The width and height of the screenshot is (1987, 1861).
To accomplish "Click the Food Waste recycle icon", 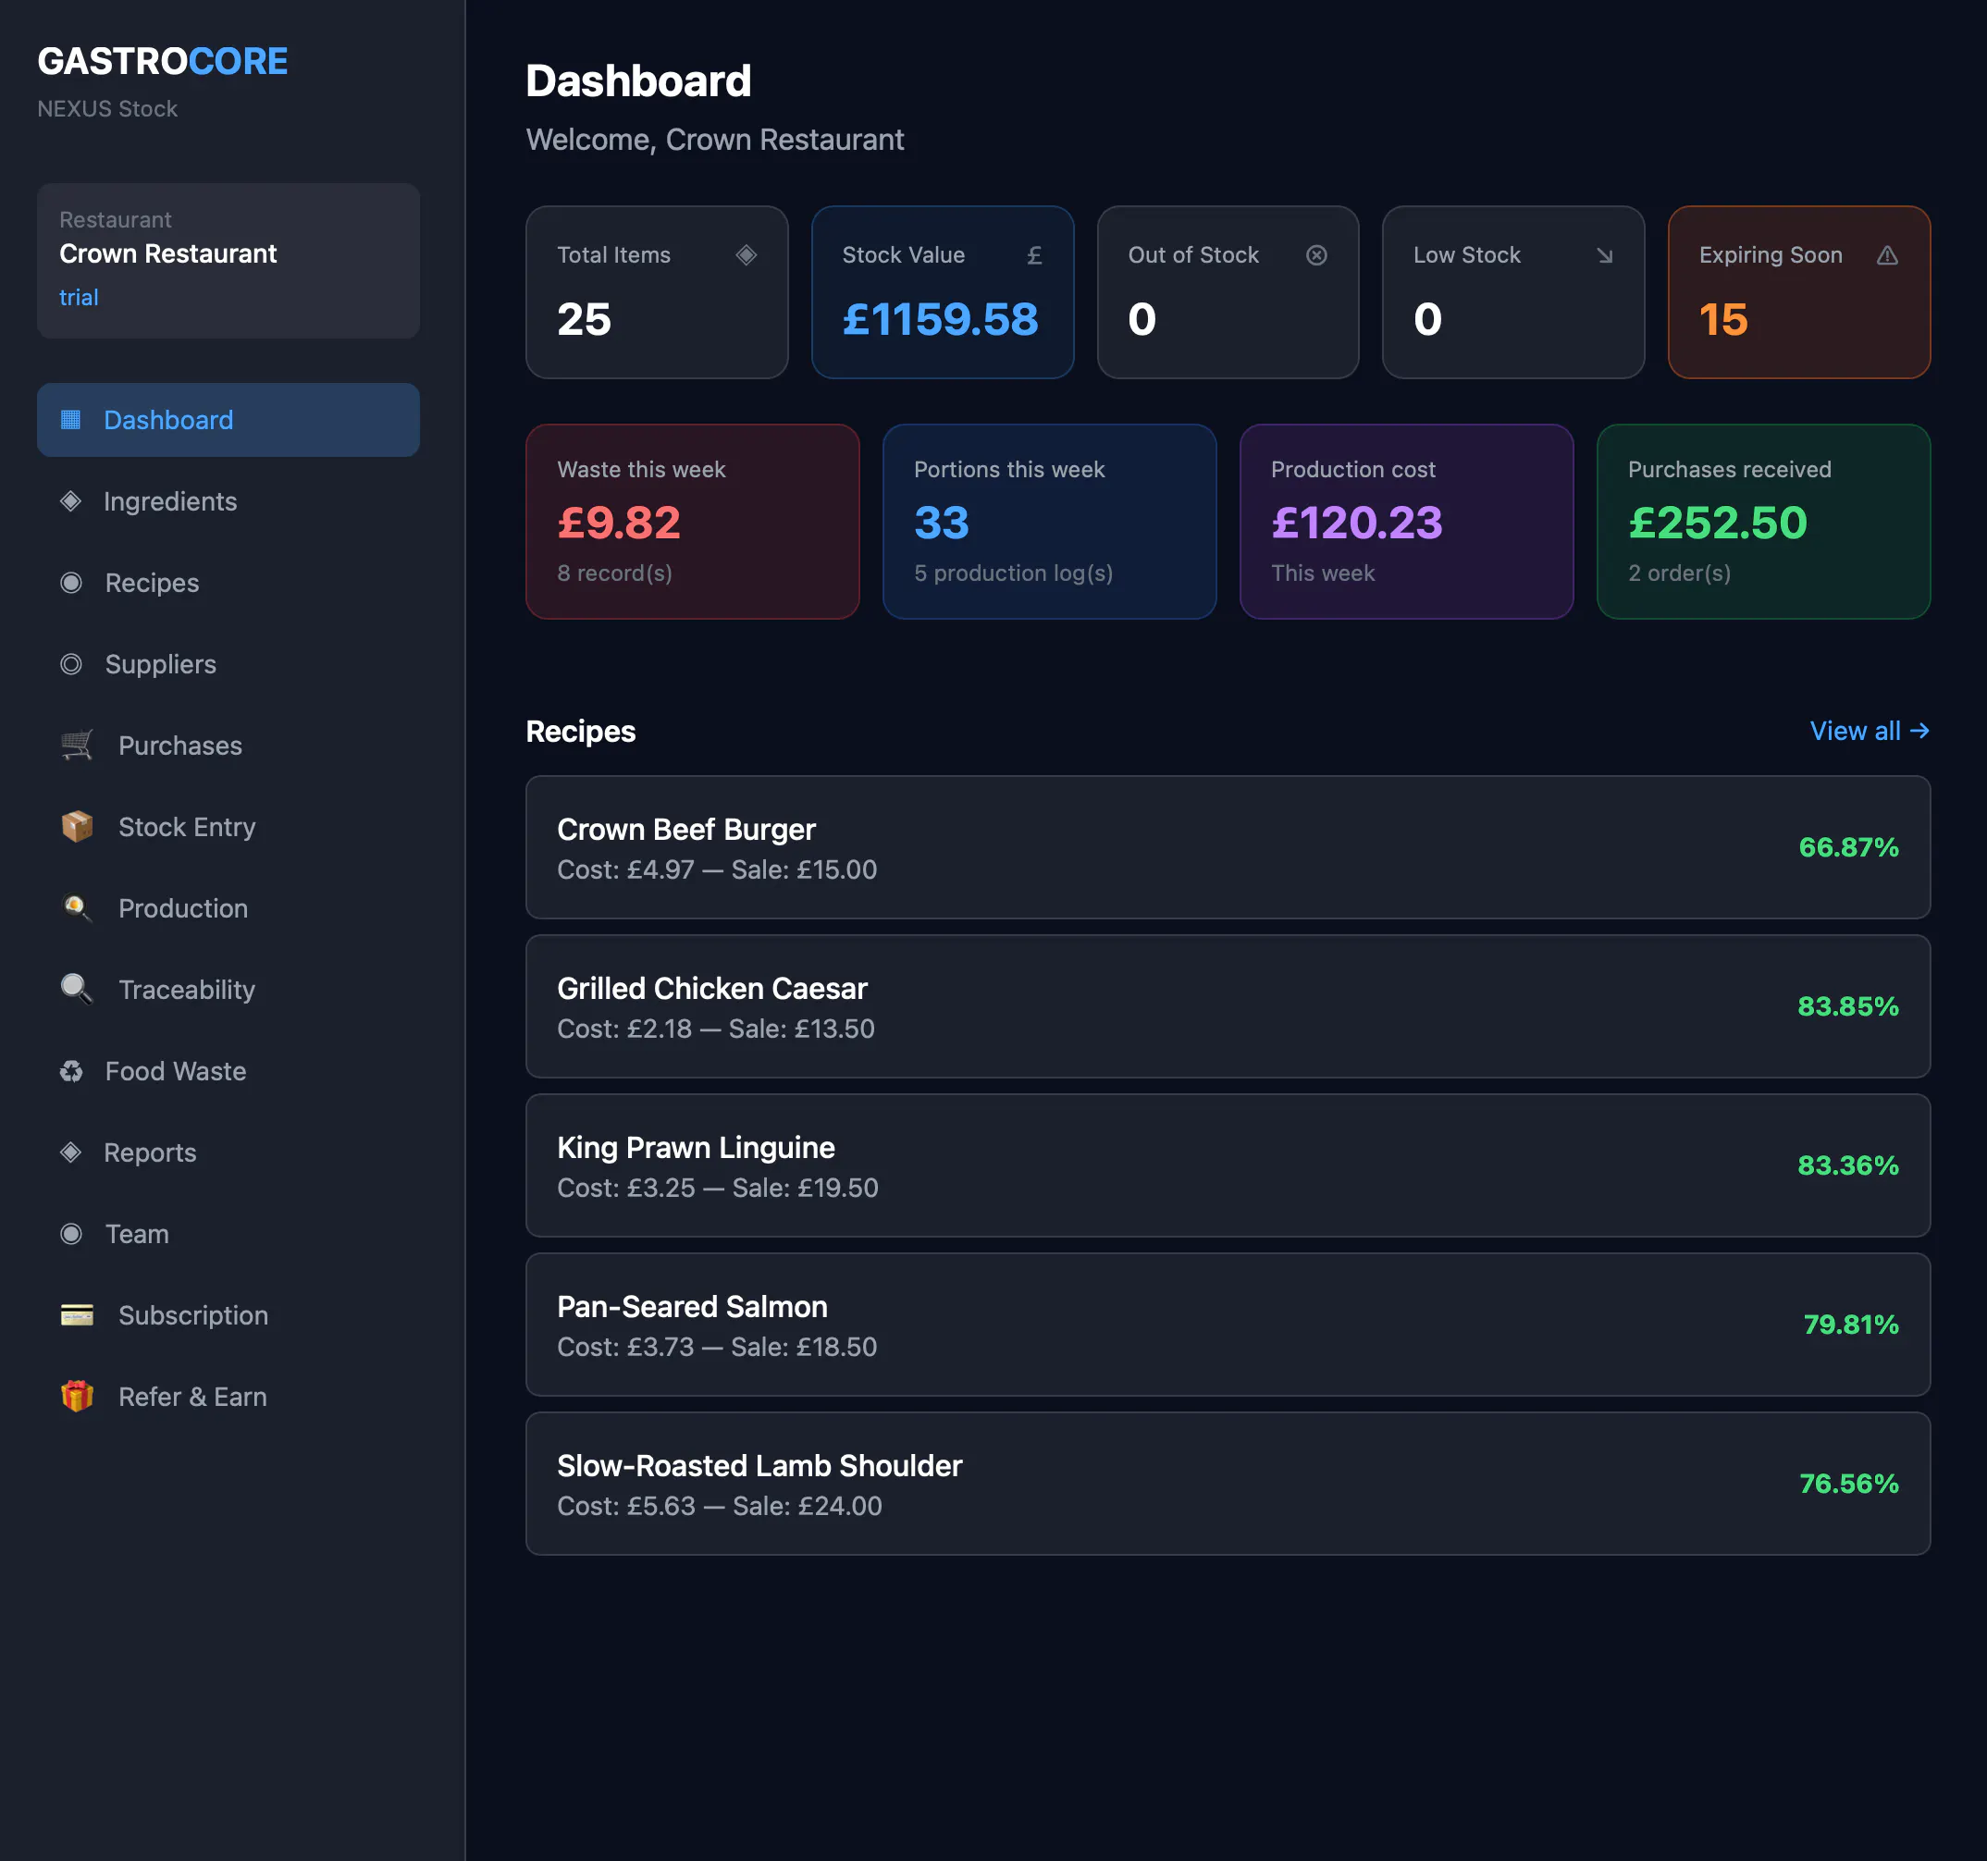I will tap(71, 1070).
